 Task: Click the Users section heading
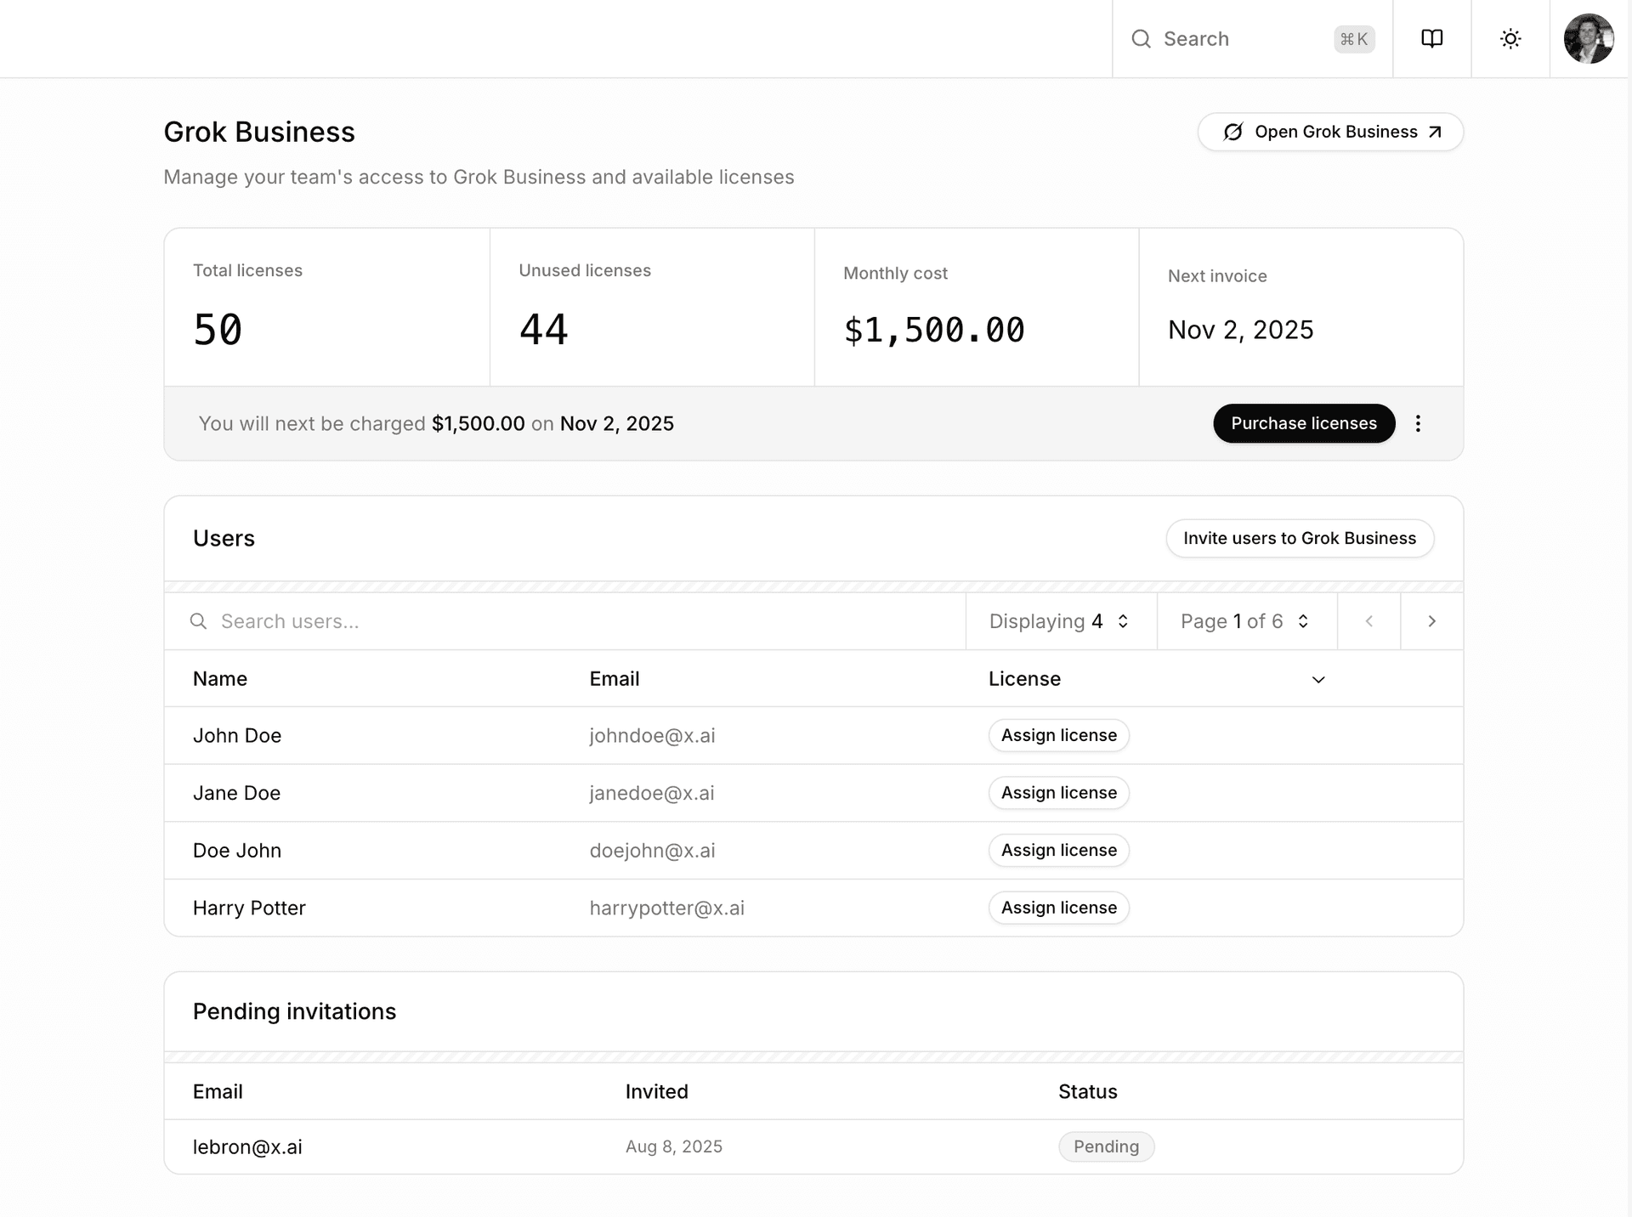click(x=224, y=538)
